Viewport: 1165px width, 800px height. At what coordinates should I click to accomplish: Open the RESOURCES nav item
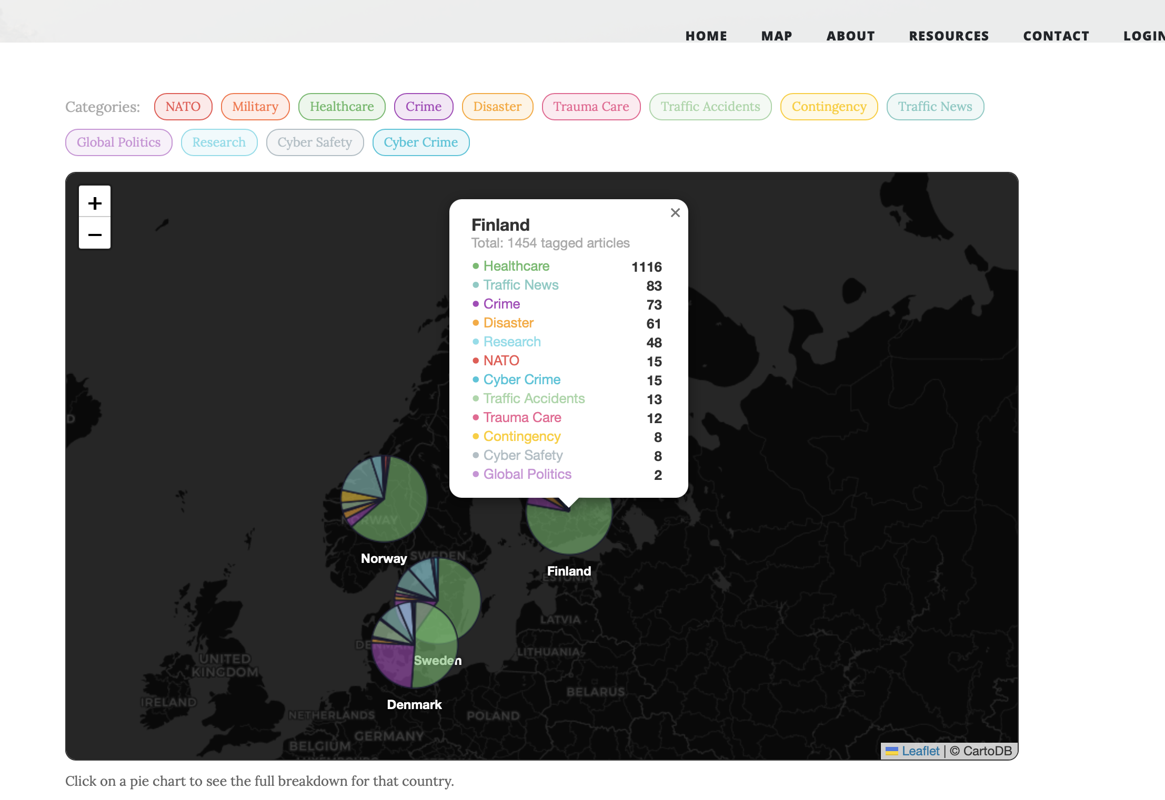(x=949, y=36)
